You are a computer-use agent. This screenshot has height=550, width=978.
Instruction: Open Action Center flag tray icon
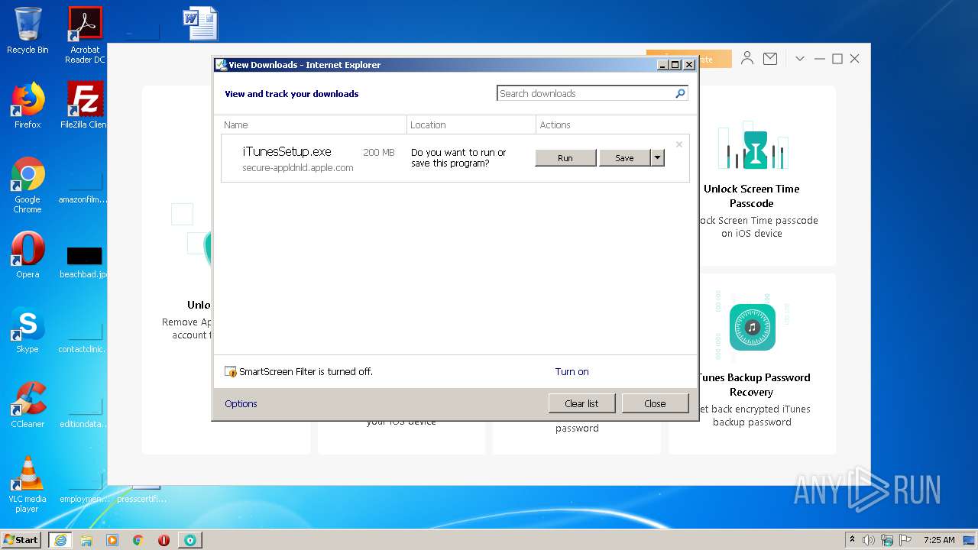[906, 540]
